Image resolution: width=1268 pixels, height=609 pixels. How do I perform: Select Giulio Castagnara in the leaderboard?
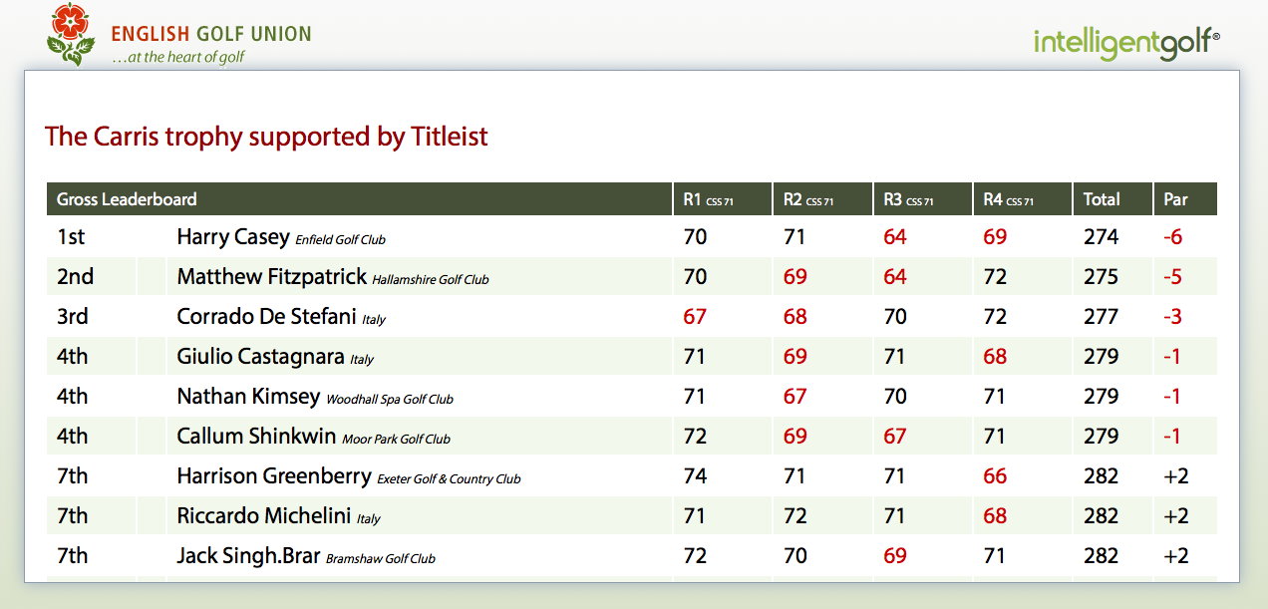click(x=260, y=357)
